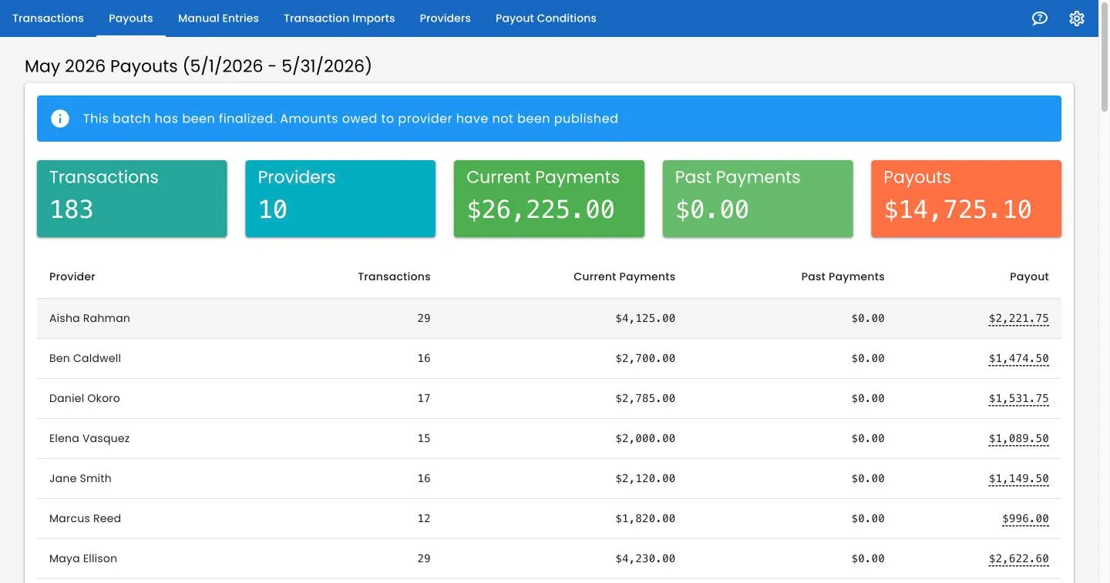Screen dimensions: 1110x583
Task: Click Daniel Okoro's transaction count 17
Action: 424,398
